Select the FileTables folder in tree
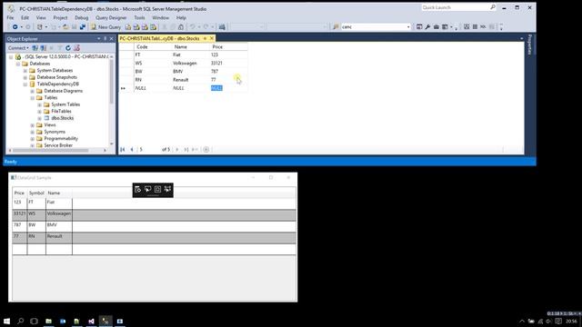 (61, 111)
